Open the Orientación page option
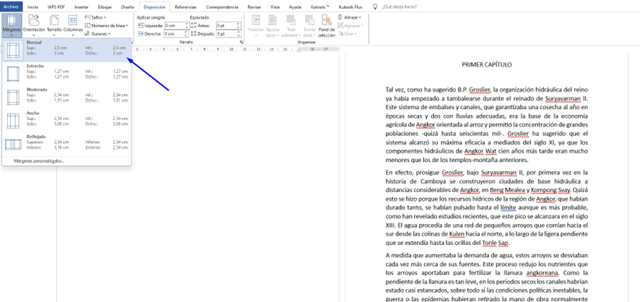 coord(33,23)
